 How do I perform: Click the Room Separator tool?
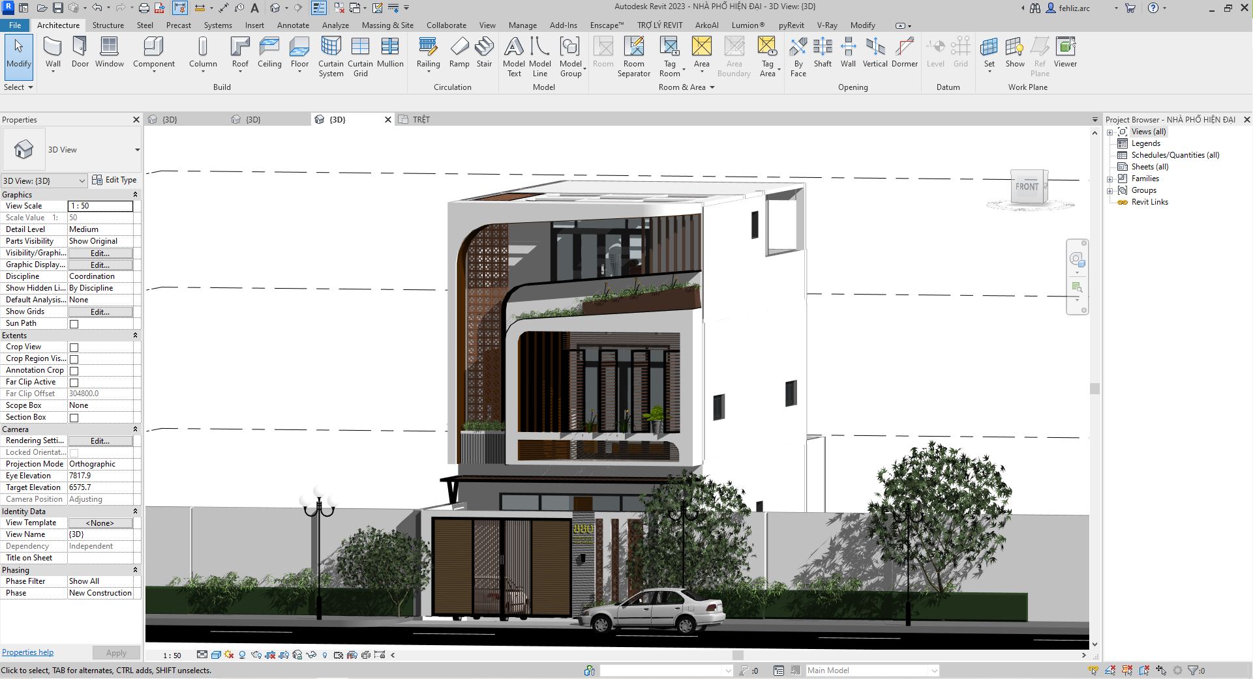click(633, 48)
